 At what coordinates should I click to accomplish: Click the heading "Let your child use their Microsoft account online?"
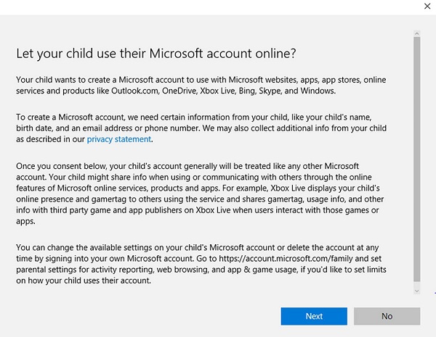point(156,54)
